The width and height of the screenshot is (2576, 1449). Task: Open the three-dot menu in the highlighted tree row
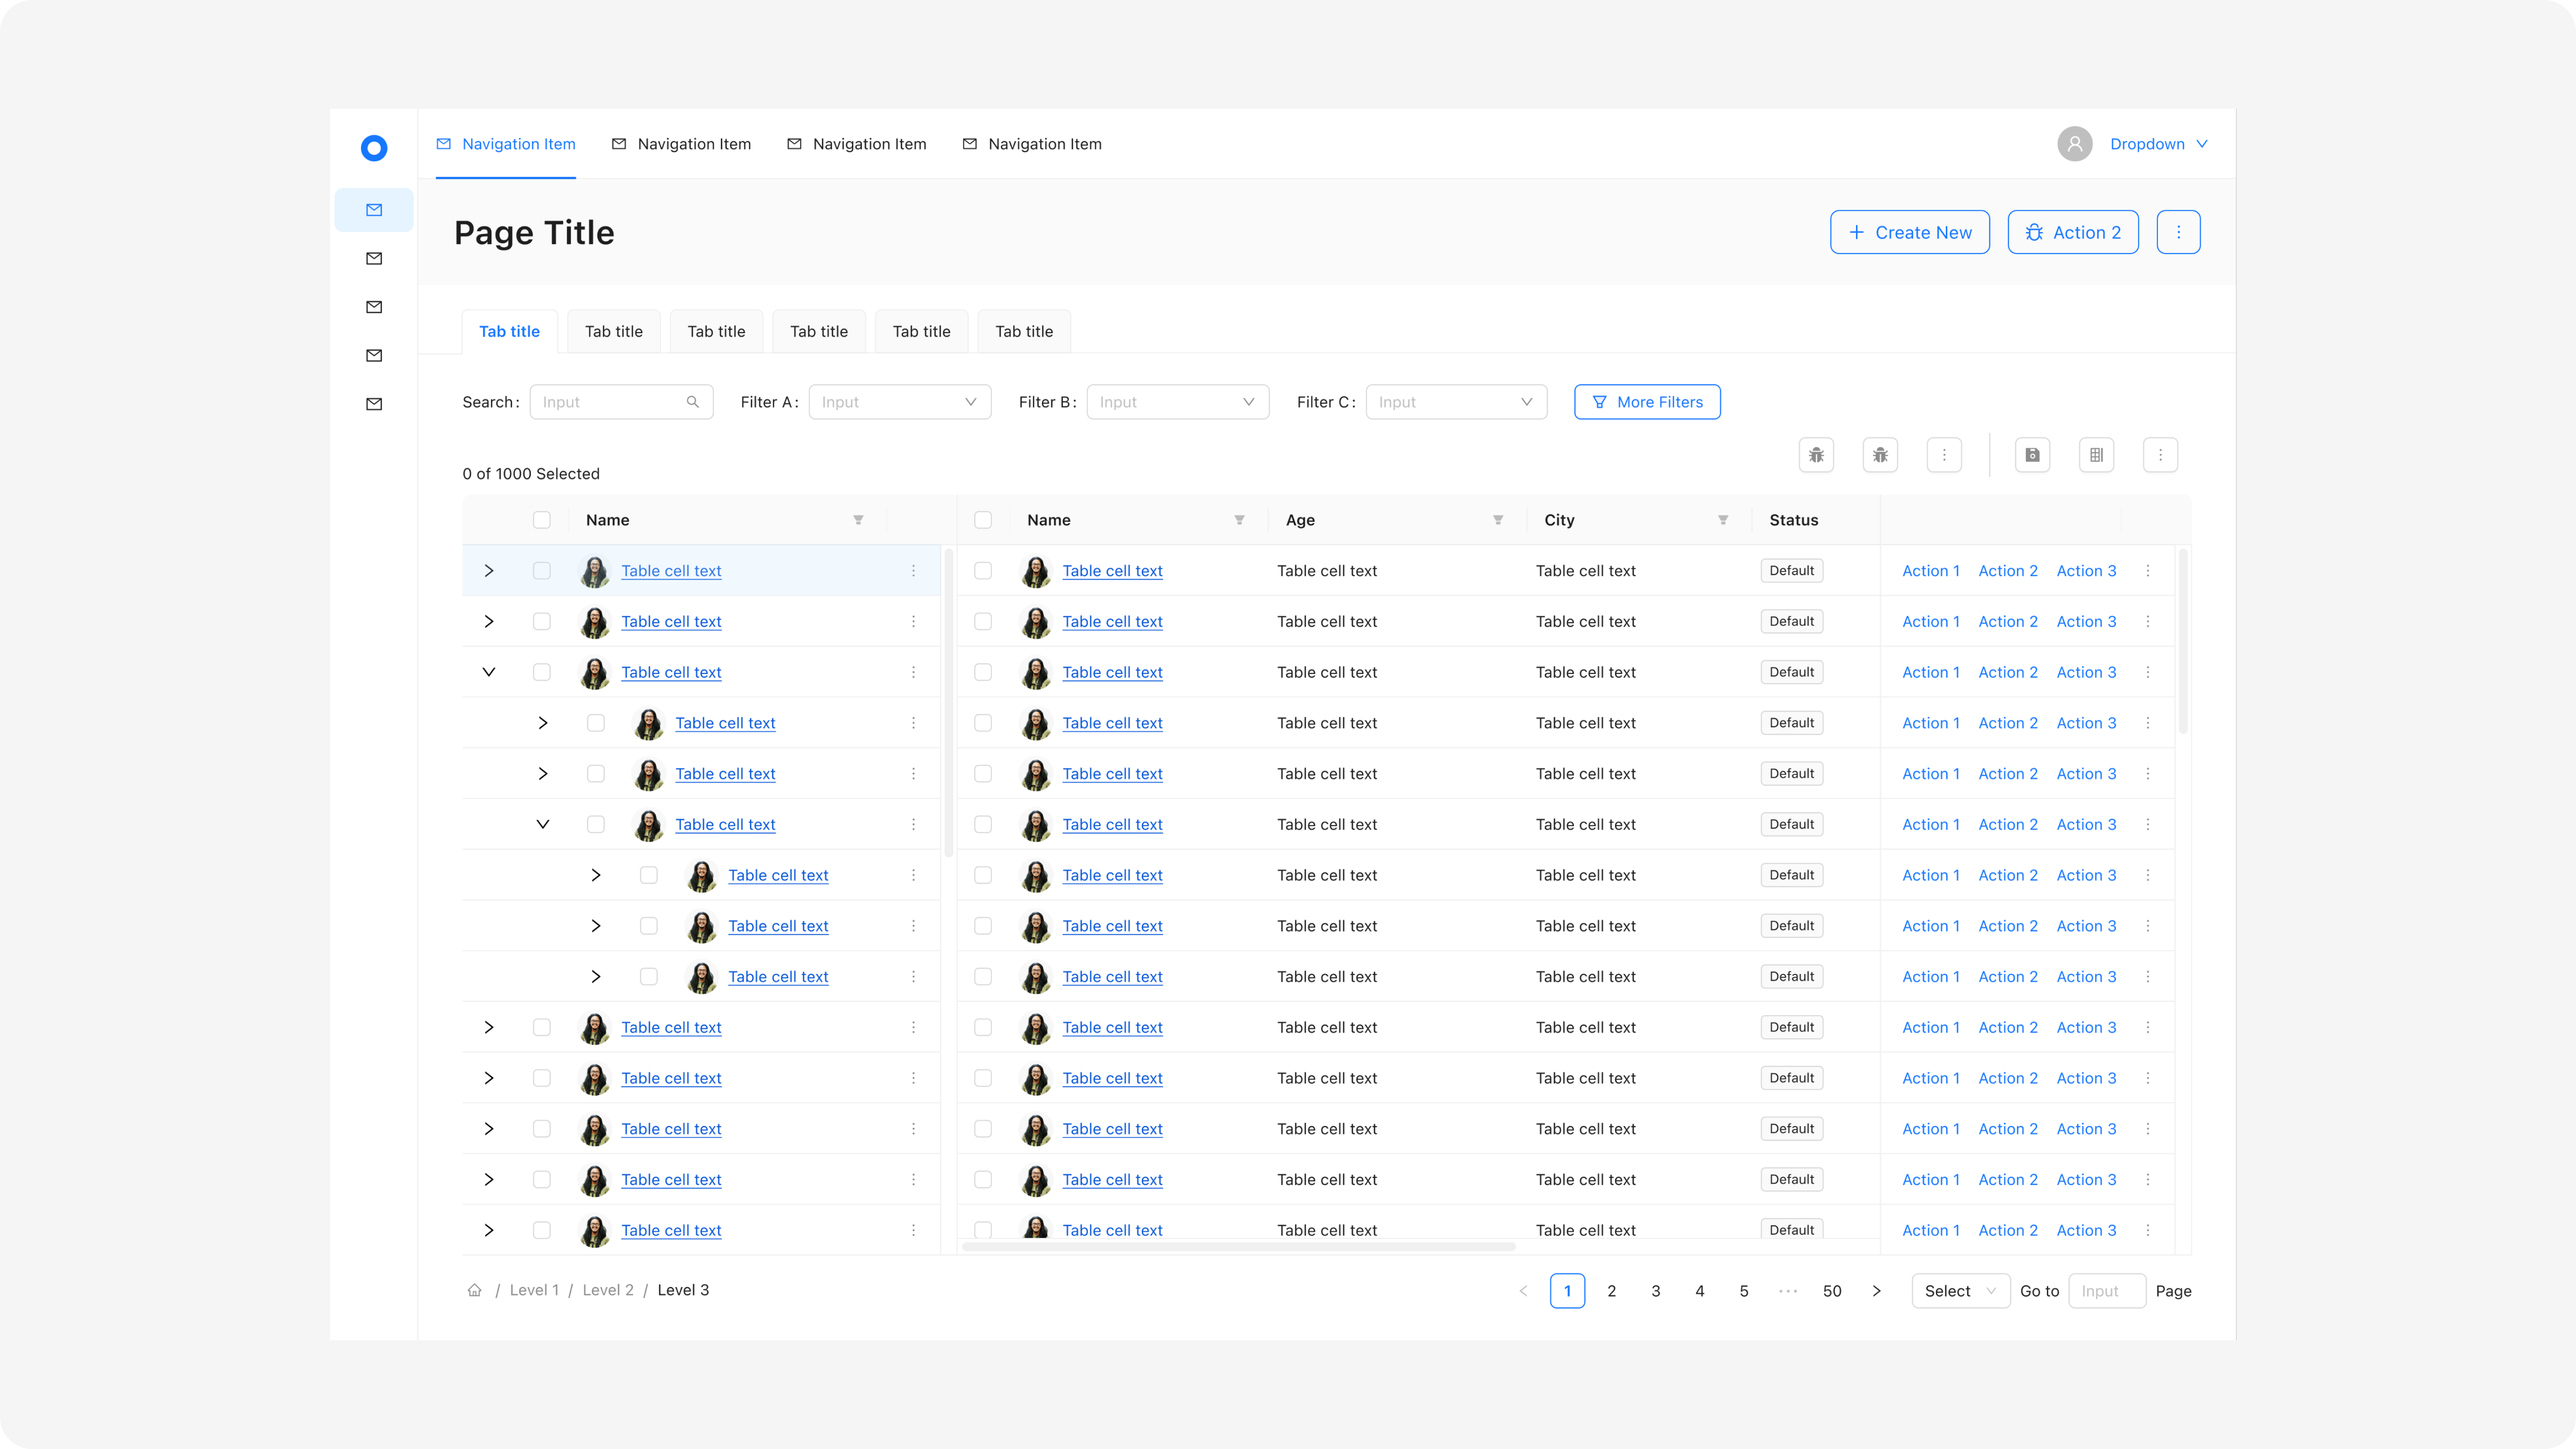(913, 571)
